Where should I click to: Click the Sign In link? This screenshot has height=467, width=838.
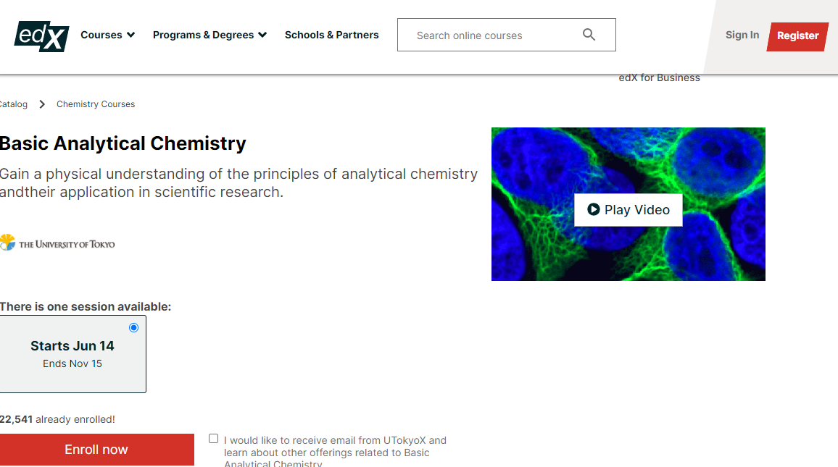coord(742,35)
